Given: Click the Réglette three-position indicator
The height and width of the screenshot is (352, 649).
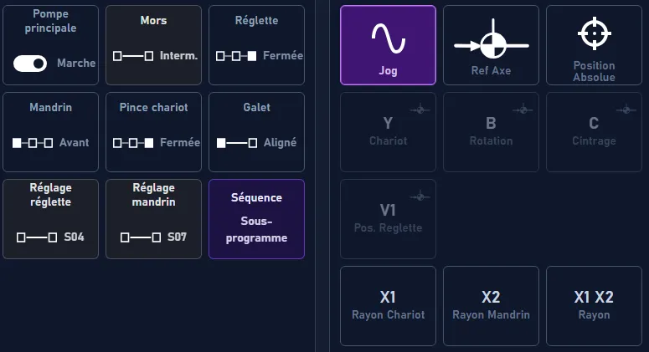Looking at the screenshot, I should [x=236, y=56].
